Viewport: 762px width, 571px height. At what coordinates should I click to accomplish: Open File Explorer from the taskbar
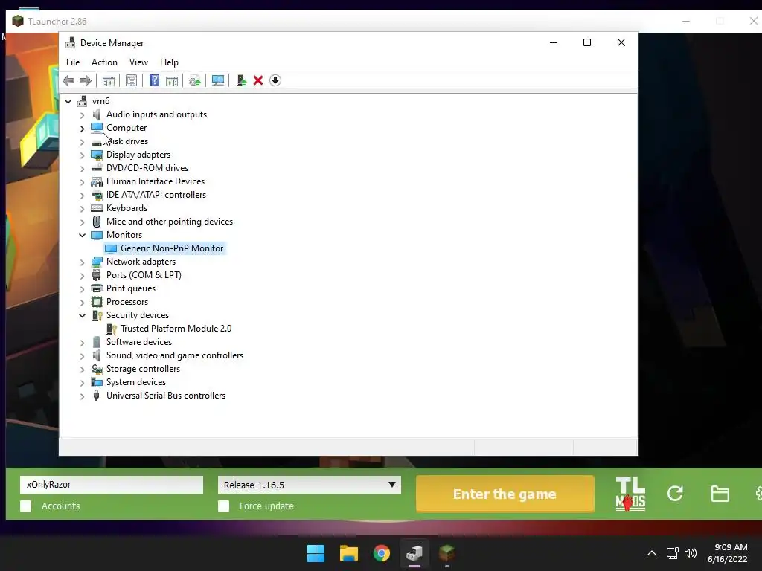tap(348, 553)
